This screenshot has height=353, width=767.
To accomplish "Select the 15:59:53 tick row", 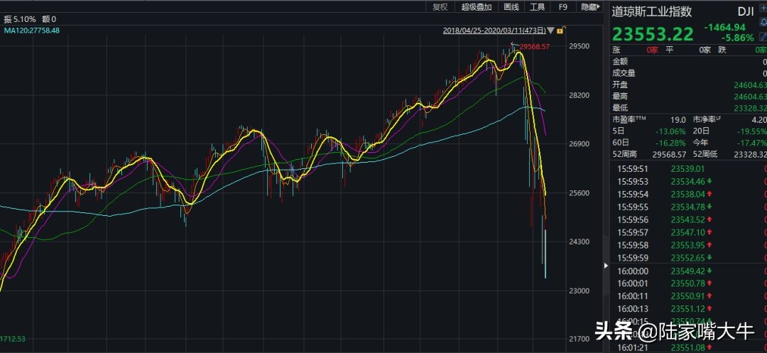I will [x=689, y=182].
